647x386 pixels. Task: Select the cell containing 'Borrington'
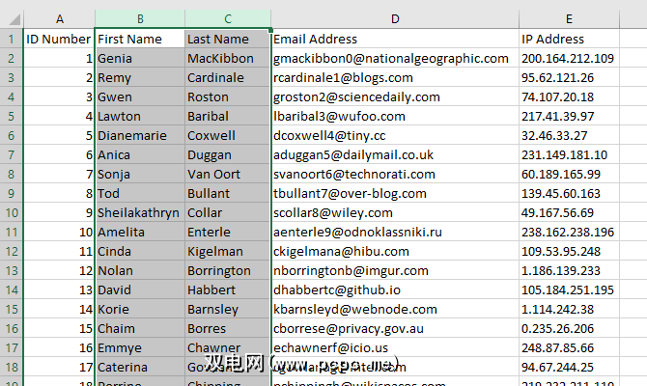[x=228, y=270]
